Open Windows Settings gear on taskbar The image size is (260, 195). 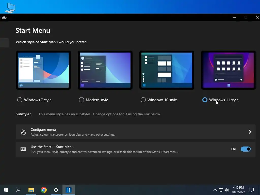click(56, 190)
